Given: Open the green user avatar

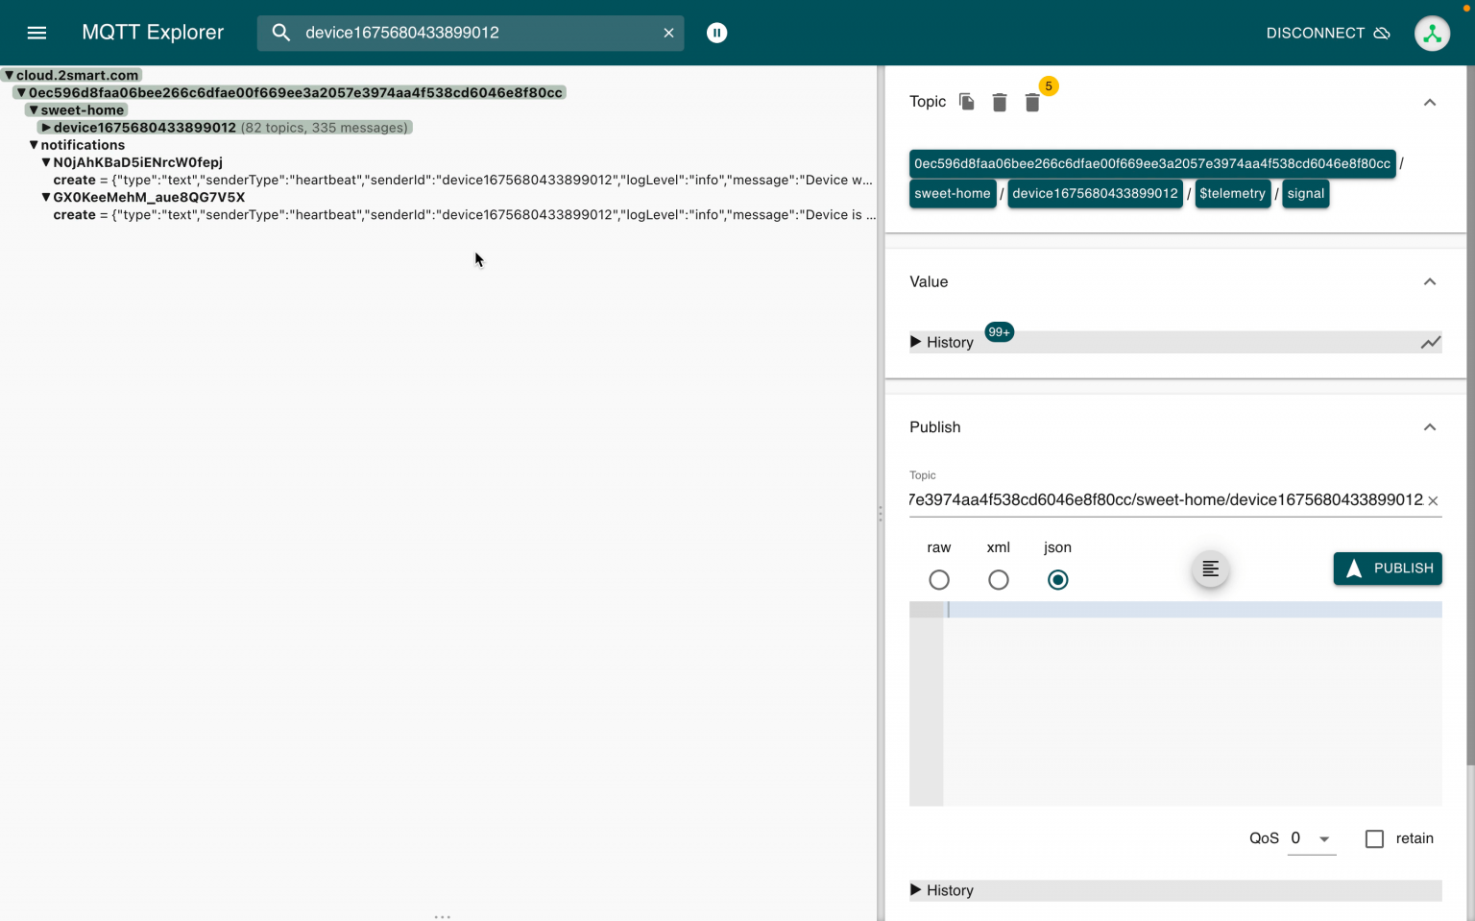Looking at the screenshot, I should [x=1432, y=32].
